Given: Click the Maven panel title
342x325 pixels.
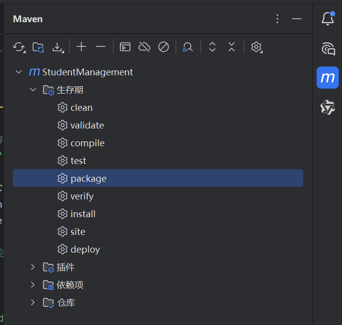Looking at the screenshot, I should 28,19.
